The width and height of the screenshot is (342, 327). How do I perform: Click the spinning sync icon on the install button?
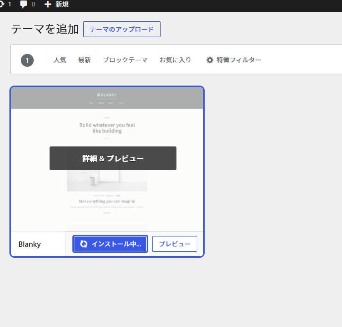point(83,244)
